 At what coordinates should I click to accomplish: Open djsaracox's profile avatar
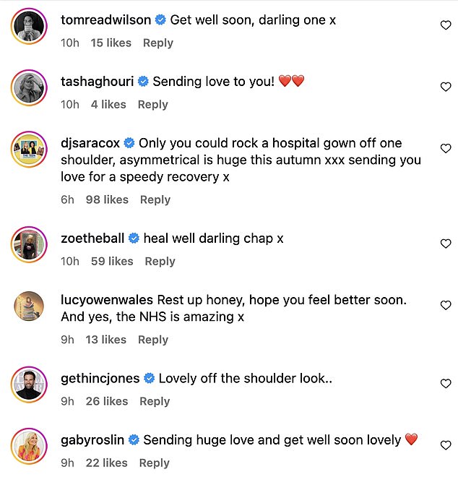(x=30, y=150)
